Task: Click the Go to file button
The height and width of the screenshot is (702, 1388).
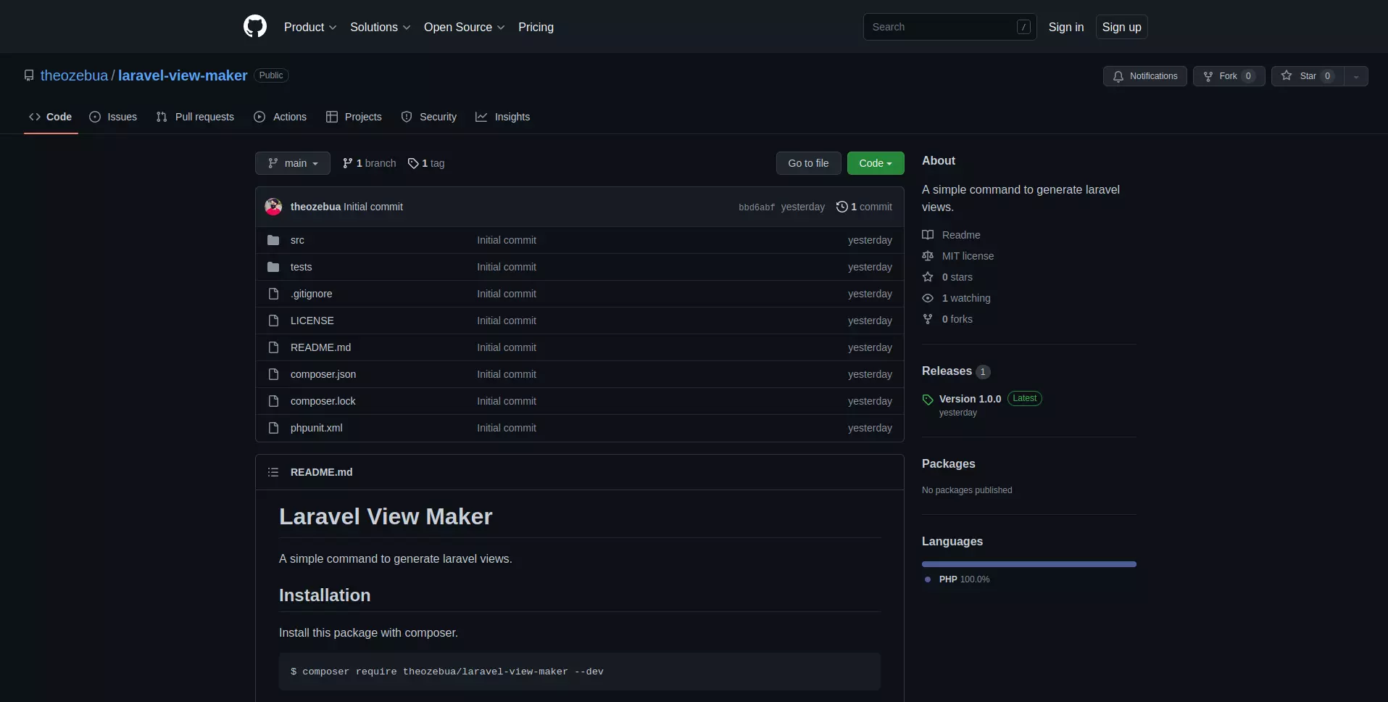Action: pyautogui.click(x=808, y=163)
